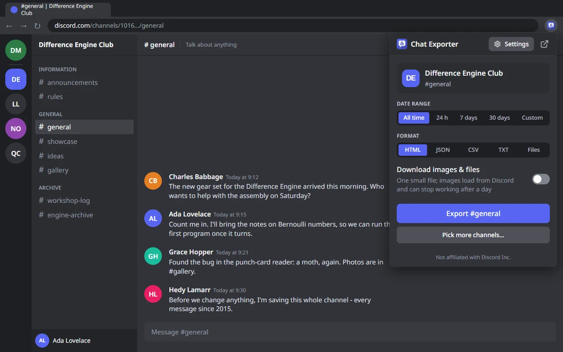The height and width of the screenshot is (352, 563).
Task: Open the showcase channel
Action: tap(84, 141)
